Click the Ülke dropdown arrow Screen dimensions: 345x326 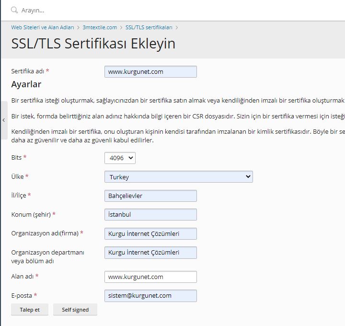coord(248,176)
